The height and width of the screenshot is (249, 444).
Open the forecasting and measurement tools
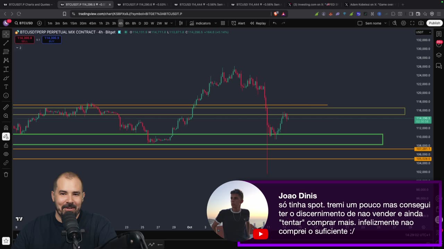(6, 69)
